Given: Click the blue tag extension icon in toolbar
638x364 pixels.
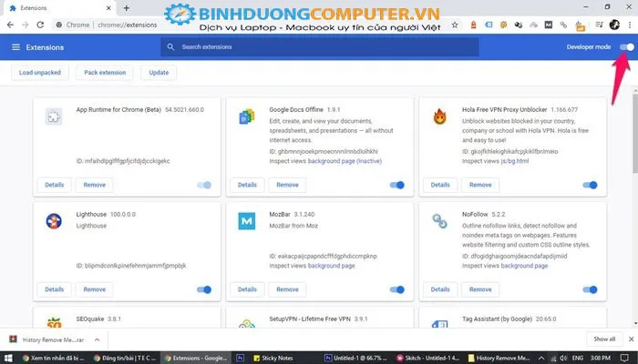Looking at the screenshot, I should tap(489, 25).
